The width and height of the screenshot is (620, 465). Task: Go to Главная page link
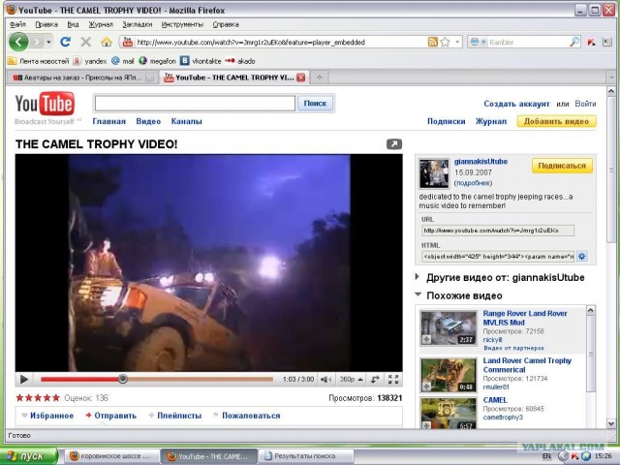[108, 121]
